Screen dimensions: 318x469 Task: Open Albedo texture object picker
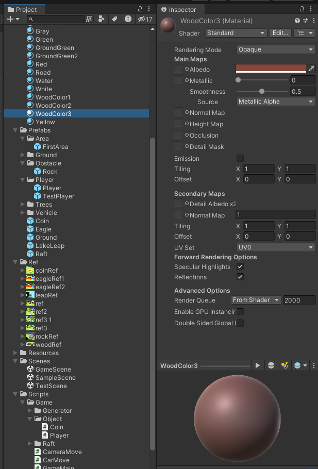click(187, 69)
